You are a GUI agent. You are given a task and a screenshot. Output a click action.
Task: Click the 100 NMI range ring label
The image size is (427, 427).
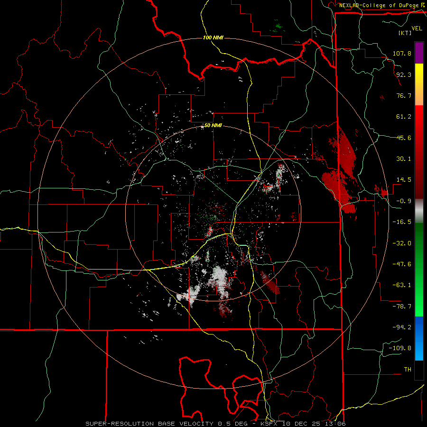(213, 37)
